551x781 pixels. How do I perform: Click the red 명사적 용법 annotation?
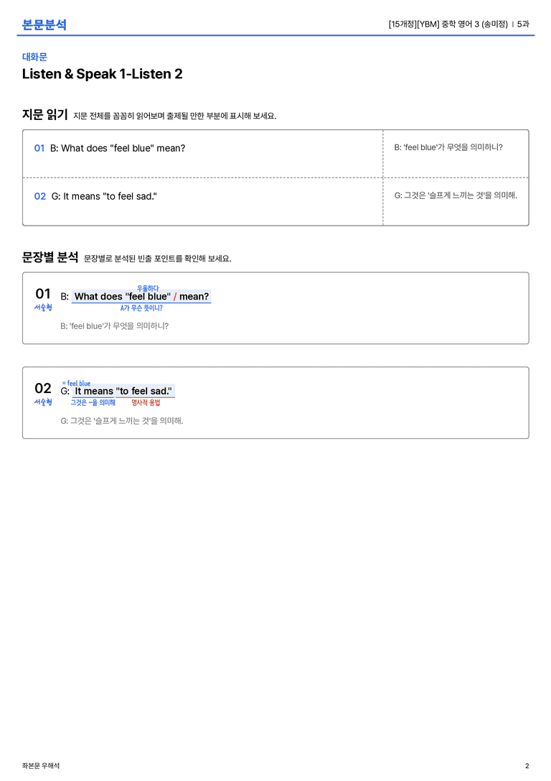pyautogui.click(x=146, y=402)
